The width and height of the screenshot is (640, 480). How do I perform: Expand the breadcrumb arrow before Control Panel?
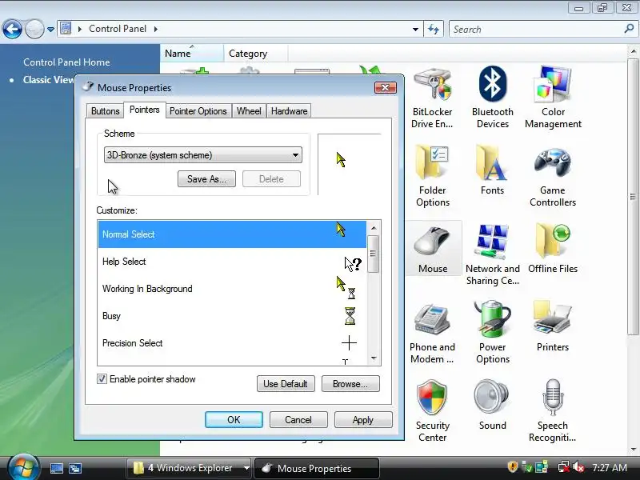(x=79, y=29)
